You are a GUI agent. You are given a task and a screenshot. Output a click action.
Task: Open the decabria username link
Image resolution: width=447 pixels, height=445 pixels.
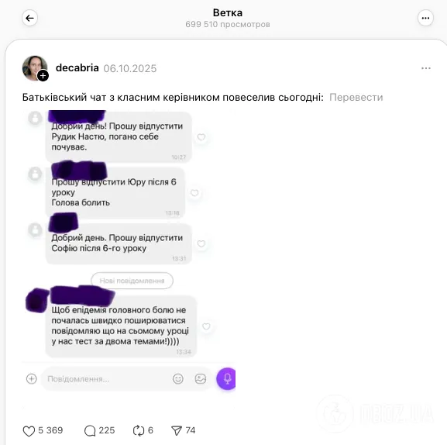pos(77,68)
